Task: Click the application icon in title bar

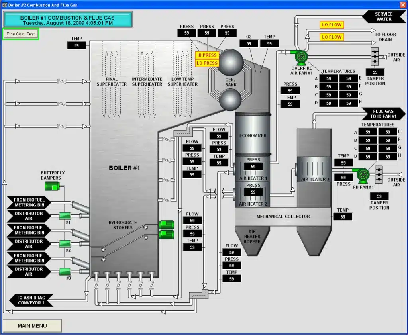Action: (x=4, y=5)
